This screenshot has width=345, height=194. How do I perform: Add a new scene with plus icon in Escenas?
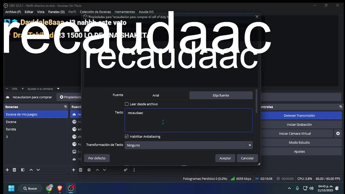[x=7, y=170]
